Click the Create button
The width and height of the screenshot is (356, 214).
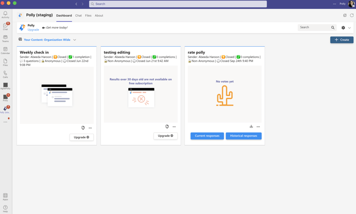click(x=342, y=40)
